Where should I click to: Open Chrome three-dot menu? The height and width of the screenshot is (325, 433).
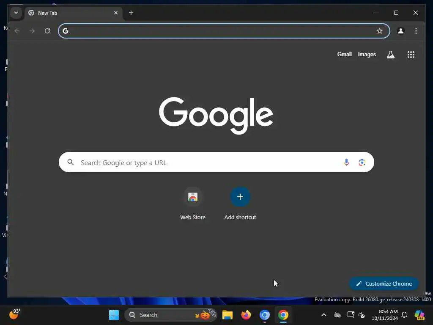click(x=416, y=30)
